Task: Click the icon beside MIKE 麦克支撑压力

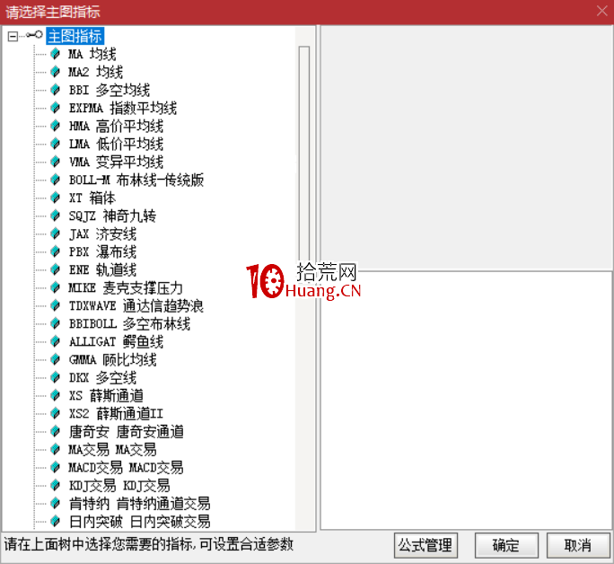Action: pyautogui.click(x=56, y=287)
